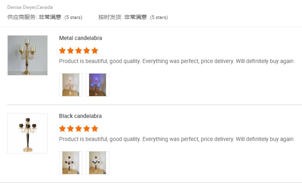
Task: Click the fifth star of Black candelabra rating
Action: 95,128
